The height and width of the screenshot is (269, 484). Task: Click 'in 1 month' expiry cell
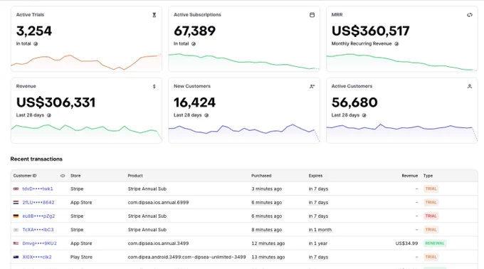[320, 230]
